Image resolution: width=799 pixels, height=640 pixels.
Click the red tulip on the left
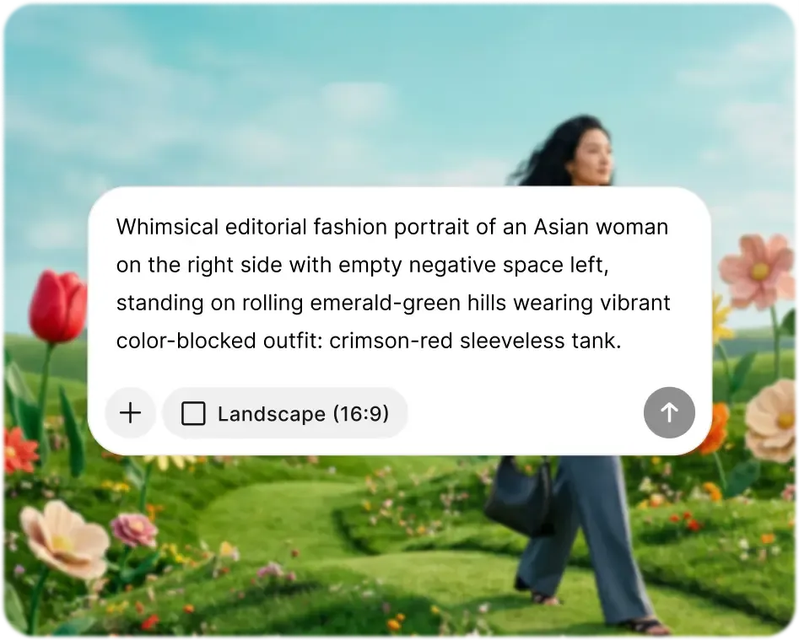pos(57,306)
